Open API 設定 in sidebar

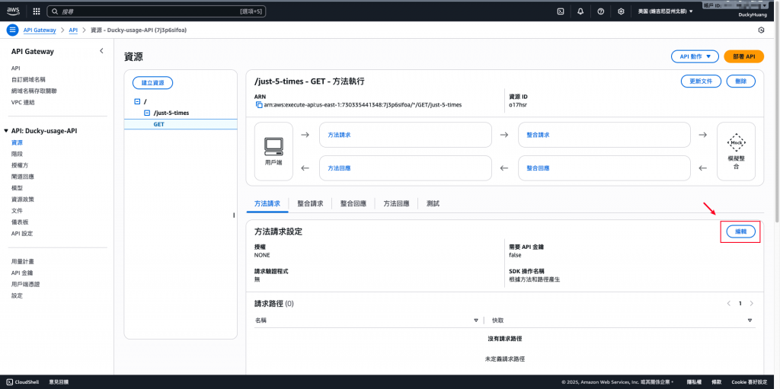coord(22,233)
